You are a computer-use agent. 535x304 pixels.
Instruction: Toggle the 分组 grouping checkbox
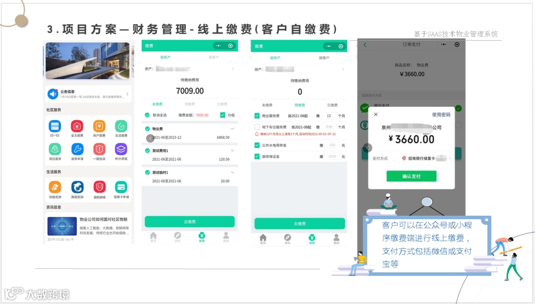click(x=223, y=115)
